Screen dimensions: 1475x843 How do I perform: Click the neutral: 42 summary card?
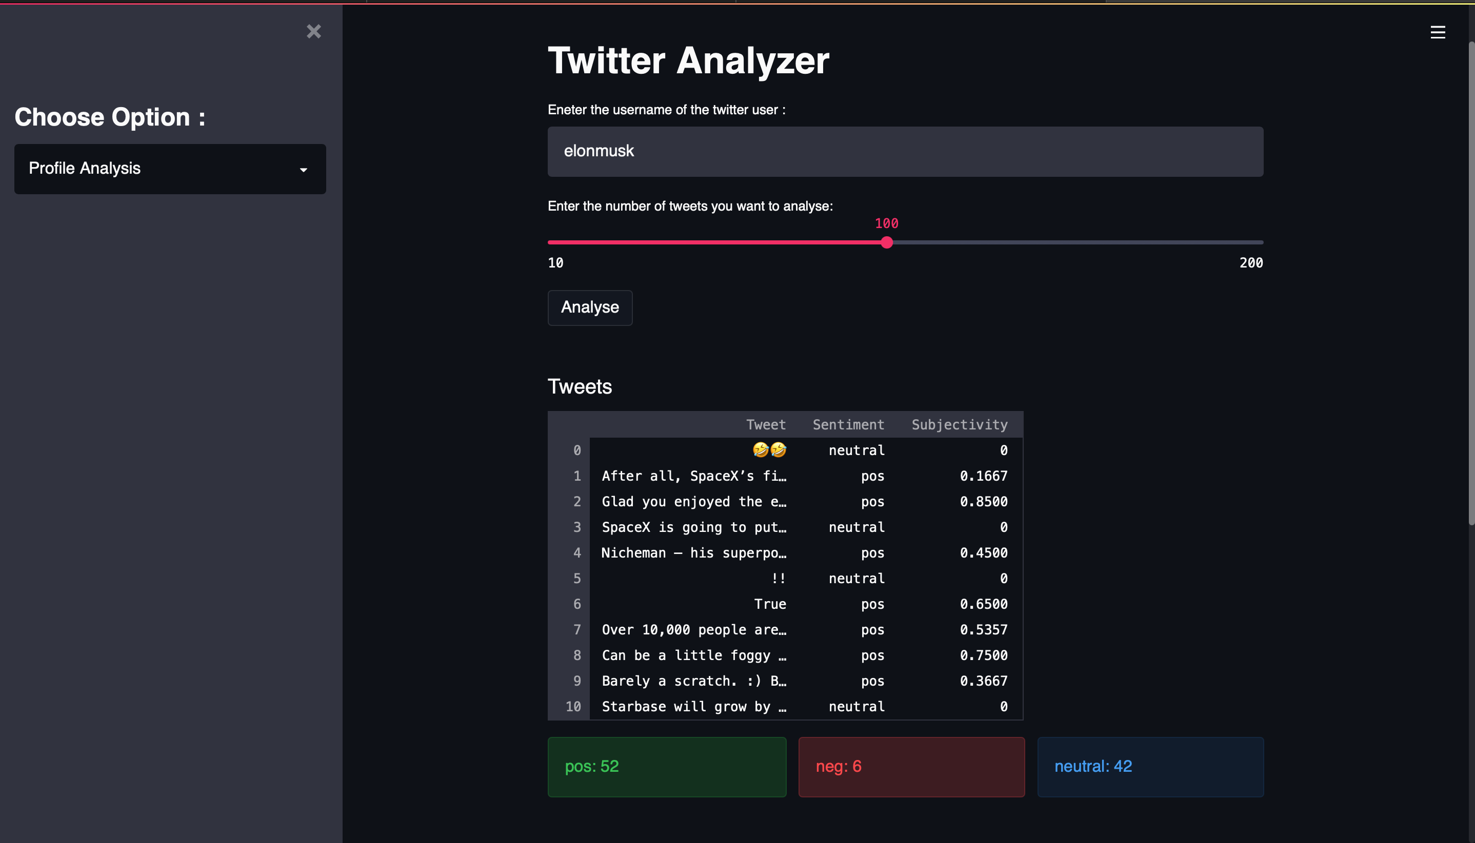click(x=1150, y=767)
